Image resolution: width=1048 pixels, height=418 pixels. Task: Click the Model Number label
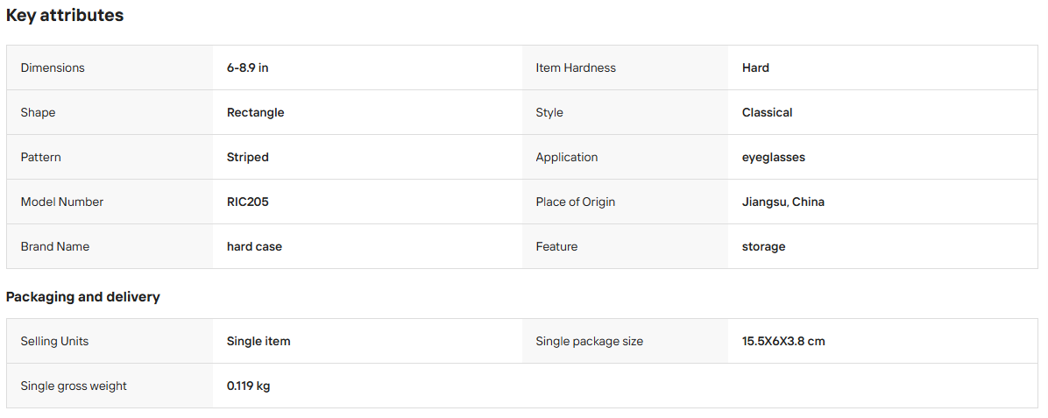click(x=62, y=202)
